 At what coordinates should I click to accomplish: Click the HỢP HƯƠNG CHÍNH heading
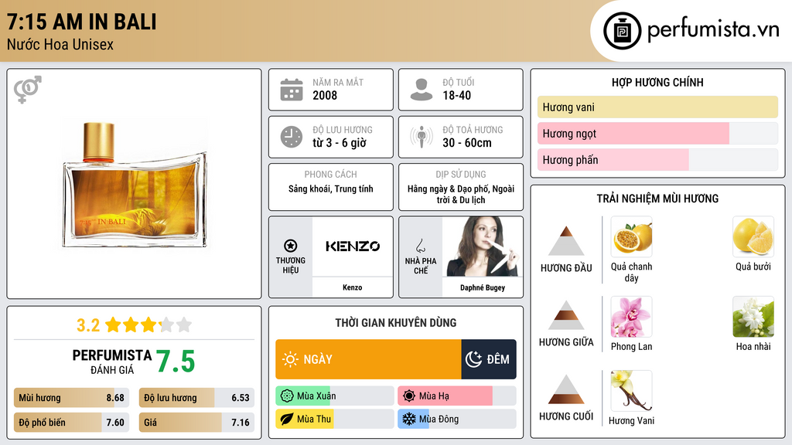(x=657, y=82)
